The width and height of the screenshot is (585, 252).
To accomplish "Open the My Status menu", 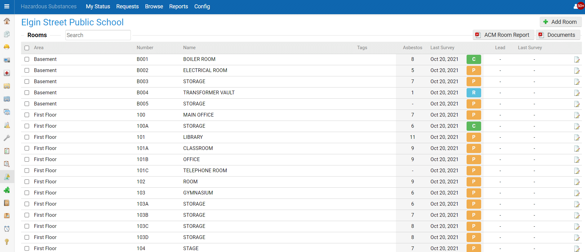I will click(98, 6).
